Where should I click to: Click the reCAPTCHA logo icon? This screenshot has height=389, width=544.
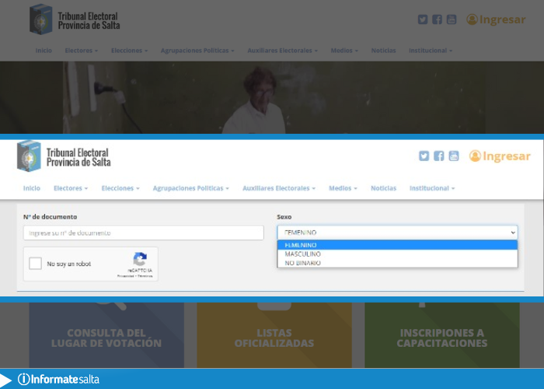coord(140,260)
